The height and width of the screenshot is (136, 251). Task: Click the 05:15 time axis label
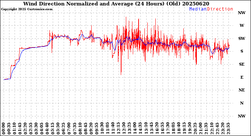click(x=53, y=129)
